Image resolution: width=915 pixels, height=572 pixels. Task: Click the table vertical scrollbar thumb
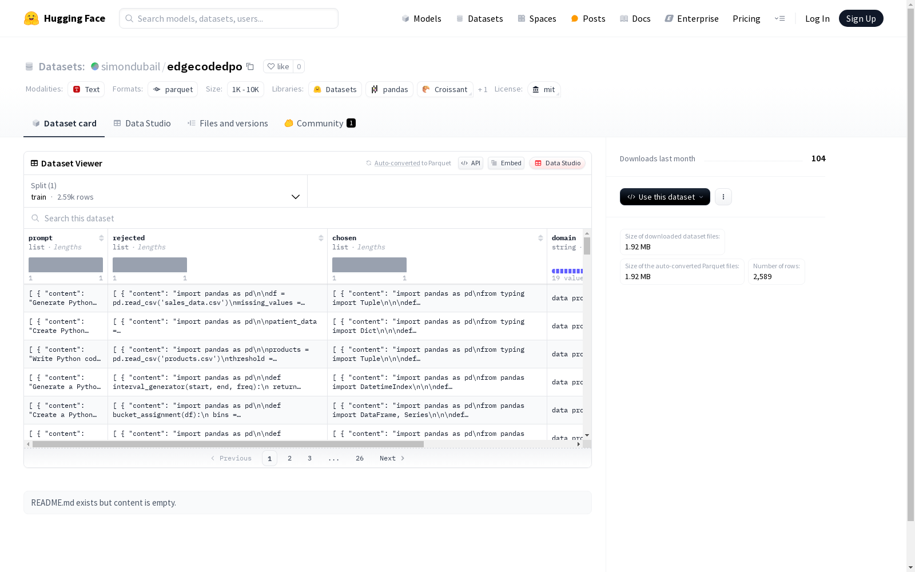click(587, 246)
